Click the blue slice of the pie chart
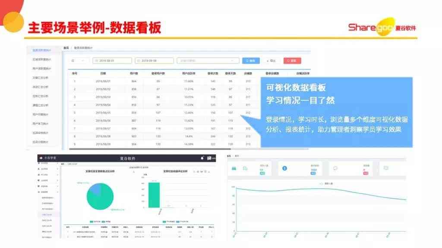This screenshot has height=248, width=442. coord(95,189)
